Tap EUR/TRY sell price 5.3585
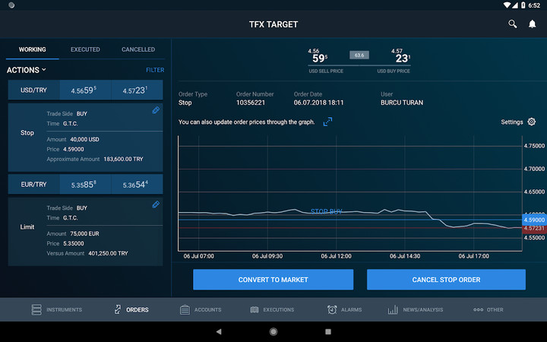Viewport: 547px width, 342px height. tap(85, 184)
